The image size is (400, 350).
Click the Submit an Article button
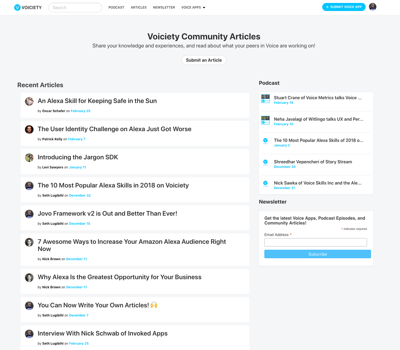[x=204, y=60]
